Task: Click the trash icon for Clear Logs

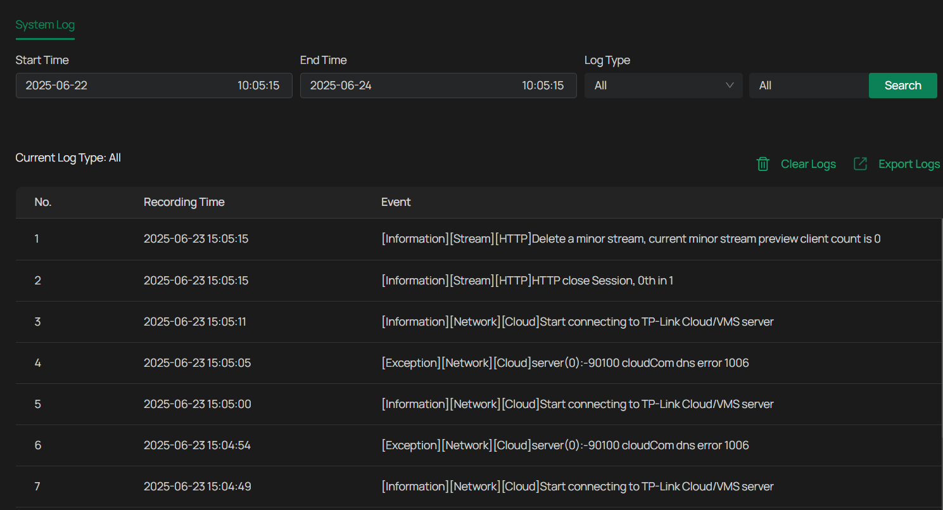Action: click(x=763, y=164)
